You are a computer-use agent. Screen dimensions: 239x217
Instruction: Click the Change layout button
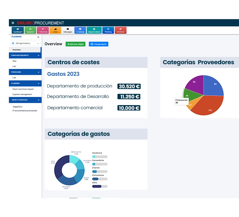98,44
